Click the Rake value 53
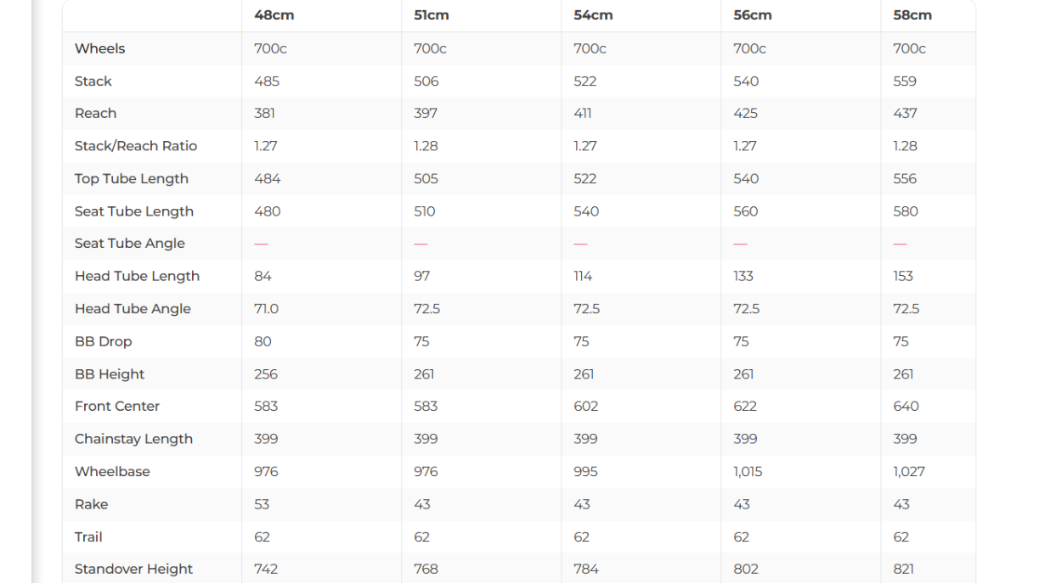Viewport: 1039px width, 584px height. tap(262, 504)
